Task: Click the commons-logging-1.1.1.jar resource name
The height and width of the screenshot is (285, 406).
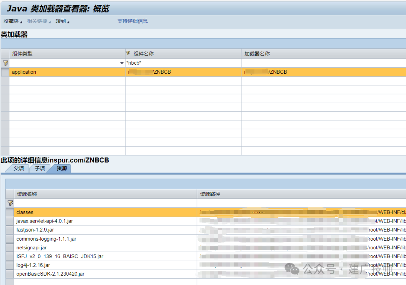Action: [46, 239]
